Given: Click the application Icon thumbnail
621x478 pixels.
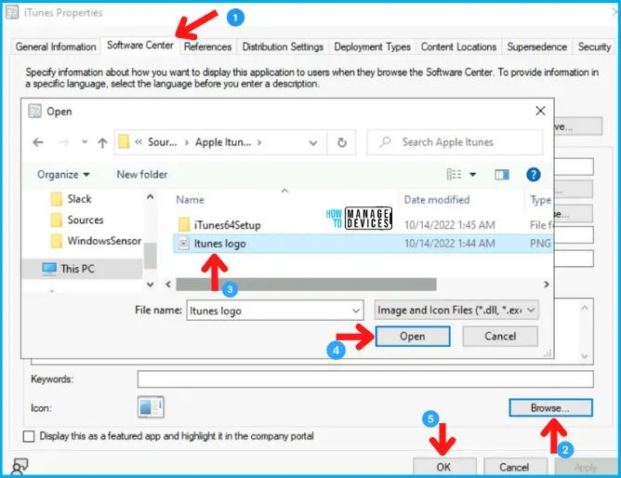Looking at the screenshot, I should click(x=151, y=406).
